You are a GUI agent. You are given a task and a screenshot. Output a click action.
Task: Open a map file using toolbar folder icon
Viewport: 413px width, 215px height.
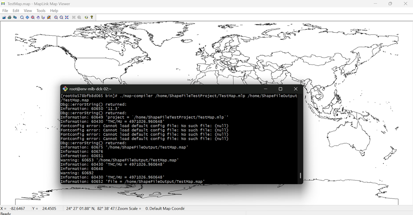4,17
